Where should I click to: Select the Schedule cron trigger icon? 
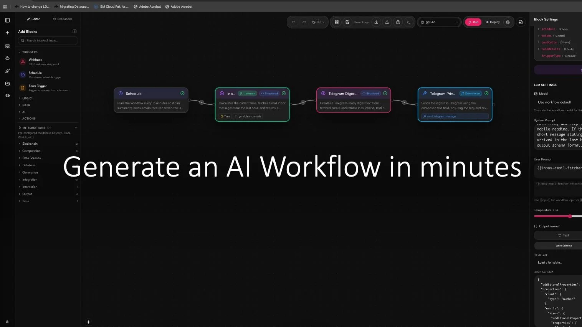23,74
